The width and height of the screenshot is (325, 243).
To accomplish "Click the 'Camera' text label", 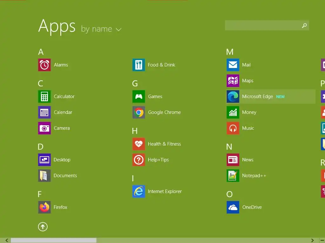I will click(62, 128).
